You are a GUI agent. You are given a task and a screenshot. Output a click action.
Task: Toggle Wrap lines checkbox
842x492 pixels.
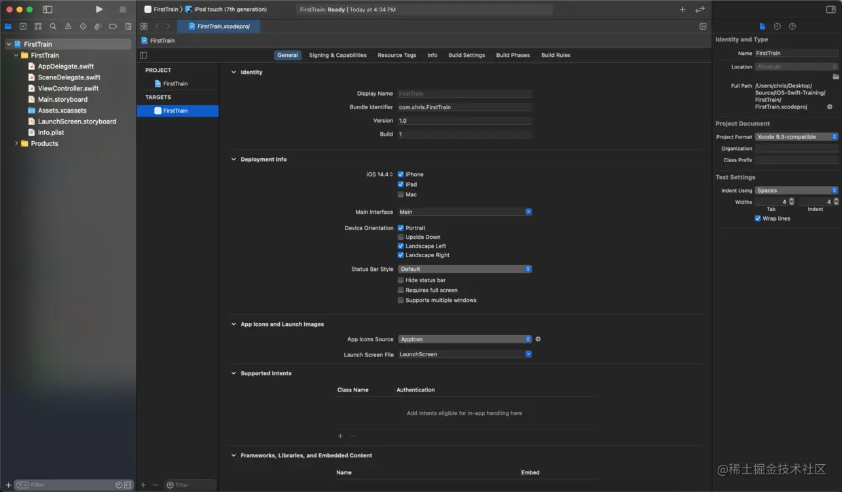point(758,219)
